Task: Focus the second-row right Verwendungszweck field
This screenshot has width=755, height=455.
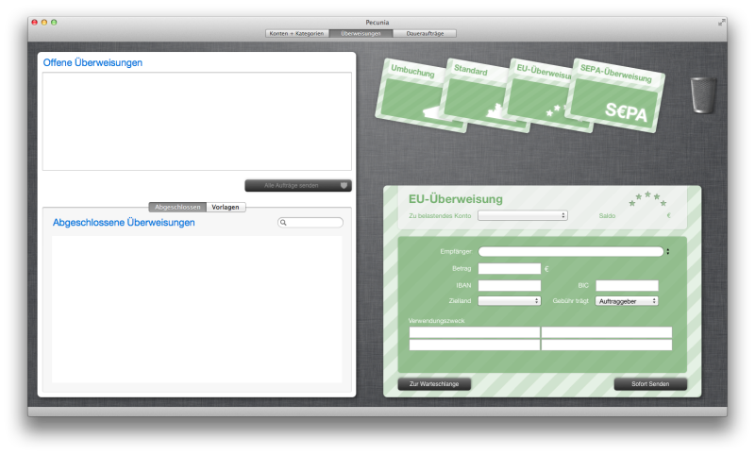Action: [x=607, y=345]
